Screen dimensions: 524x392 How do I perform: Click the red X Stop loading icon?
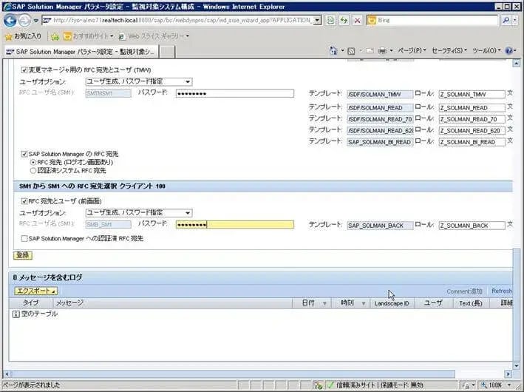pyautogui.click(x=357, y=21)
